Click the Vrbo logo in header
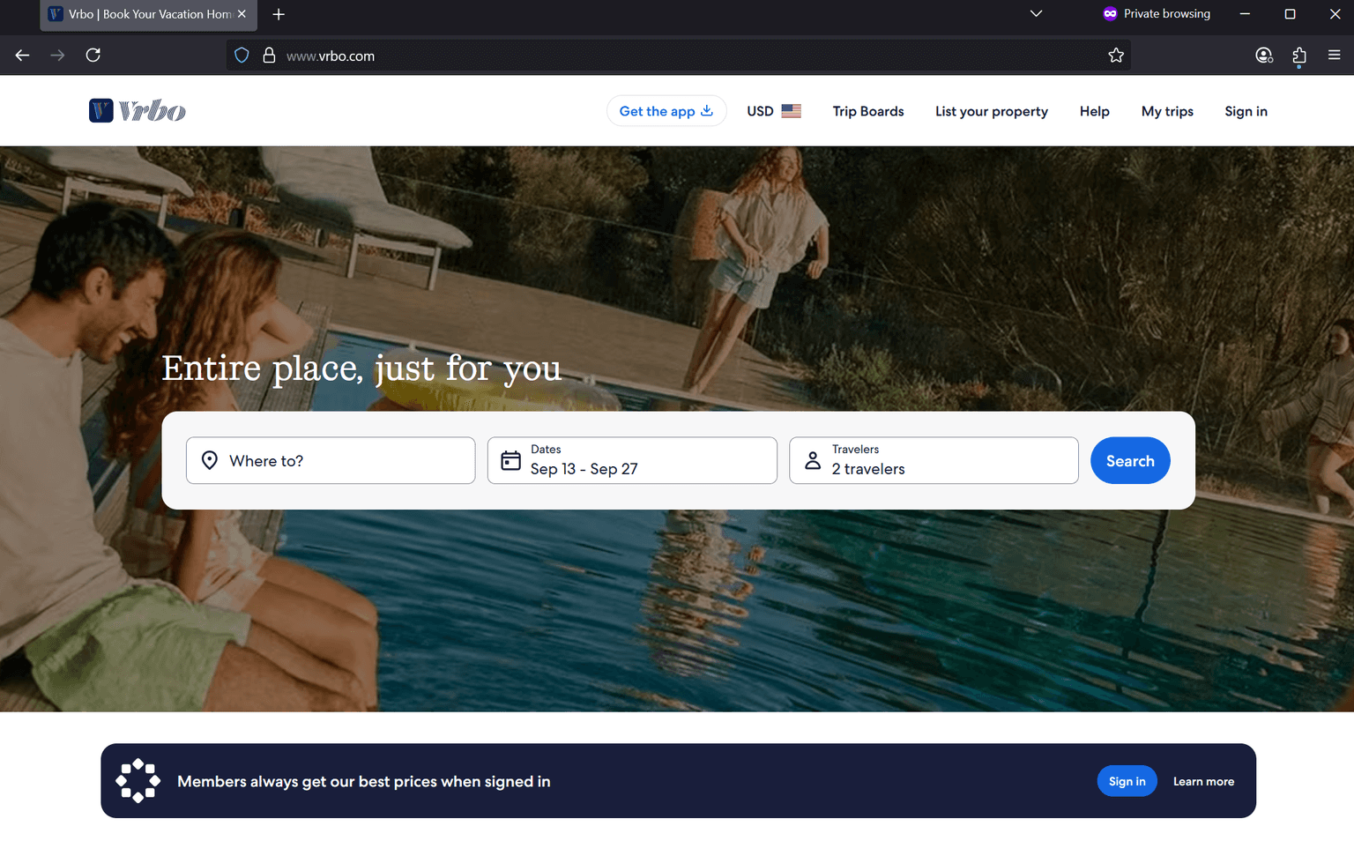This screenshot has width=1354, height=841. pos(138,111)
